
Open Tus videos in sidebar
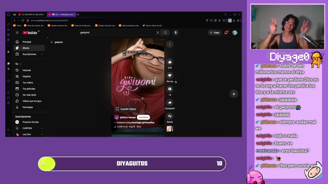point(29,83)
